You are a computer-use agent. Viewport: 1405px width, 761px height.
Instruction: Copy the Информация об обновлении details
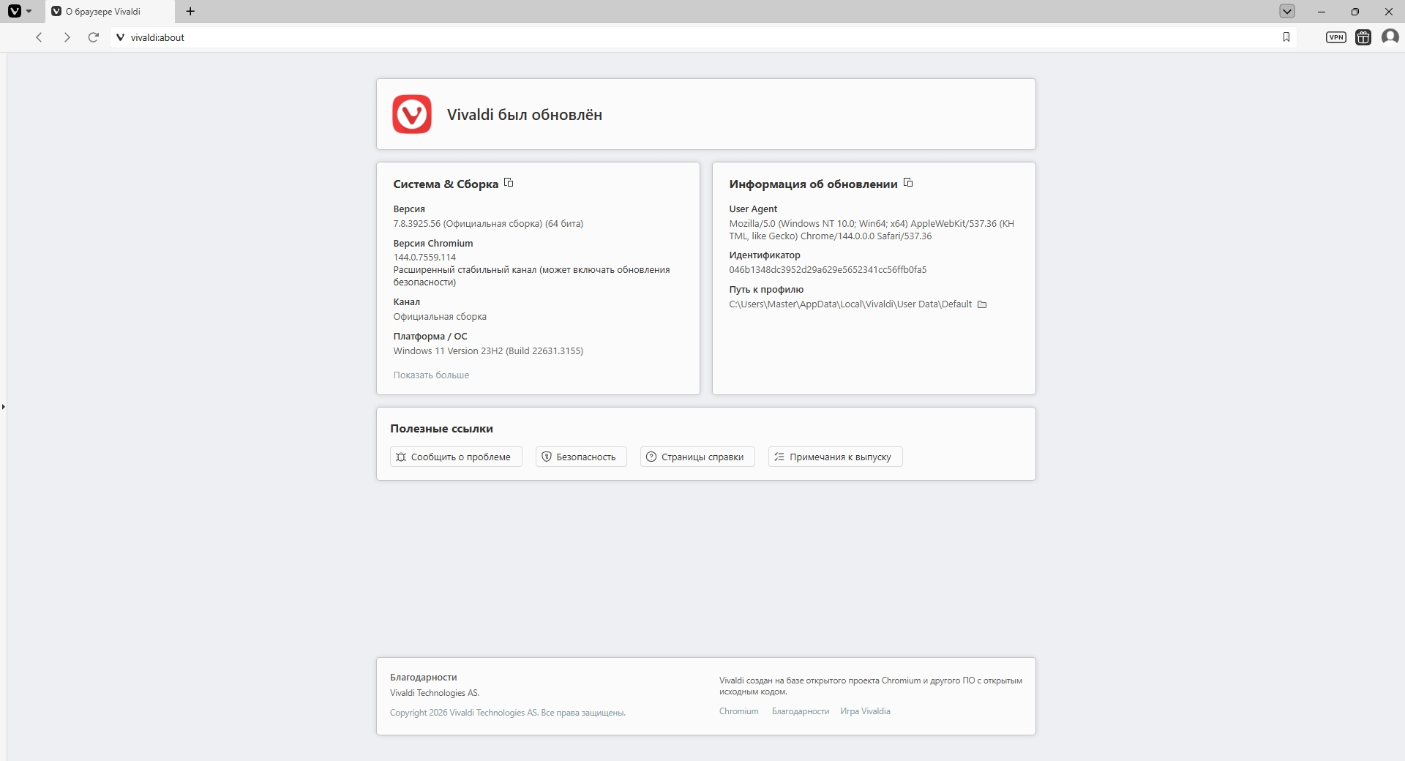pos(908,183)
